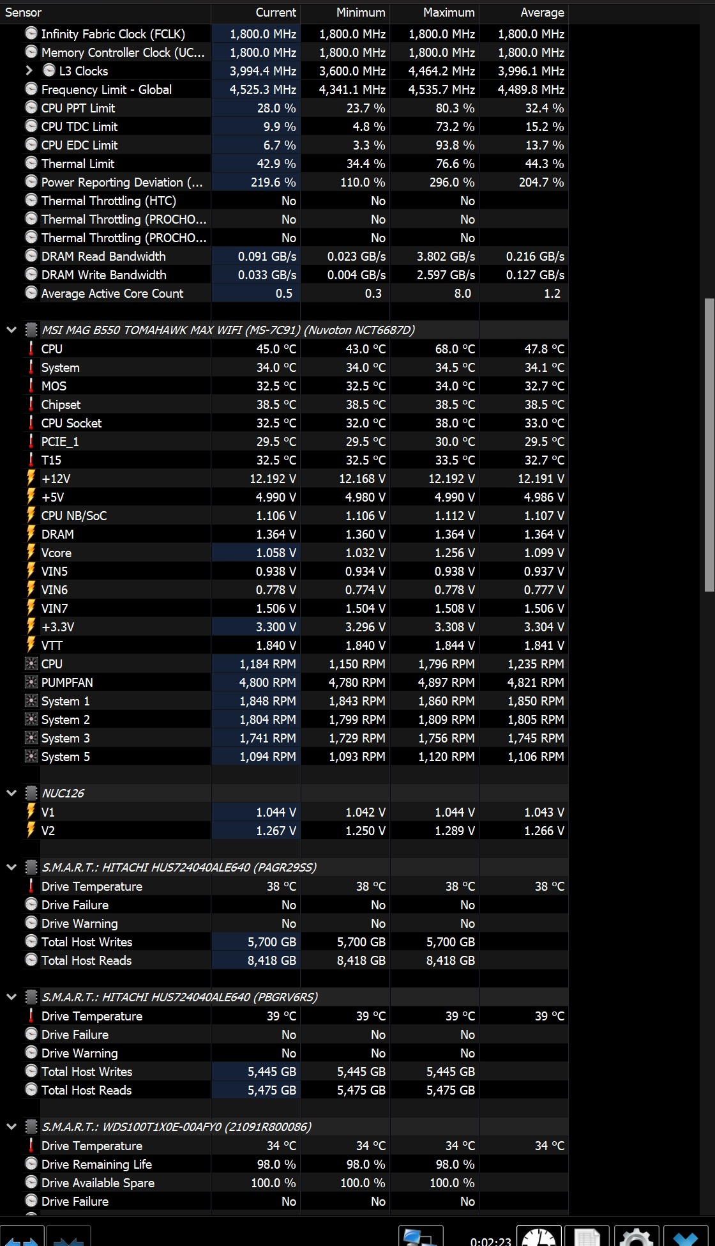Select the Drive Available Spare row
The image size is (715, 1246).
[284, 1183]
